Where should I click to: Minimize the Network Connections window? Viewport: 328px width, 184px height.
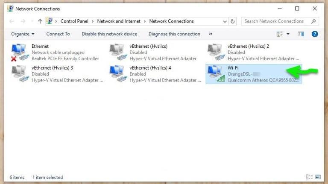click(280, 9)
